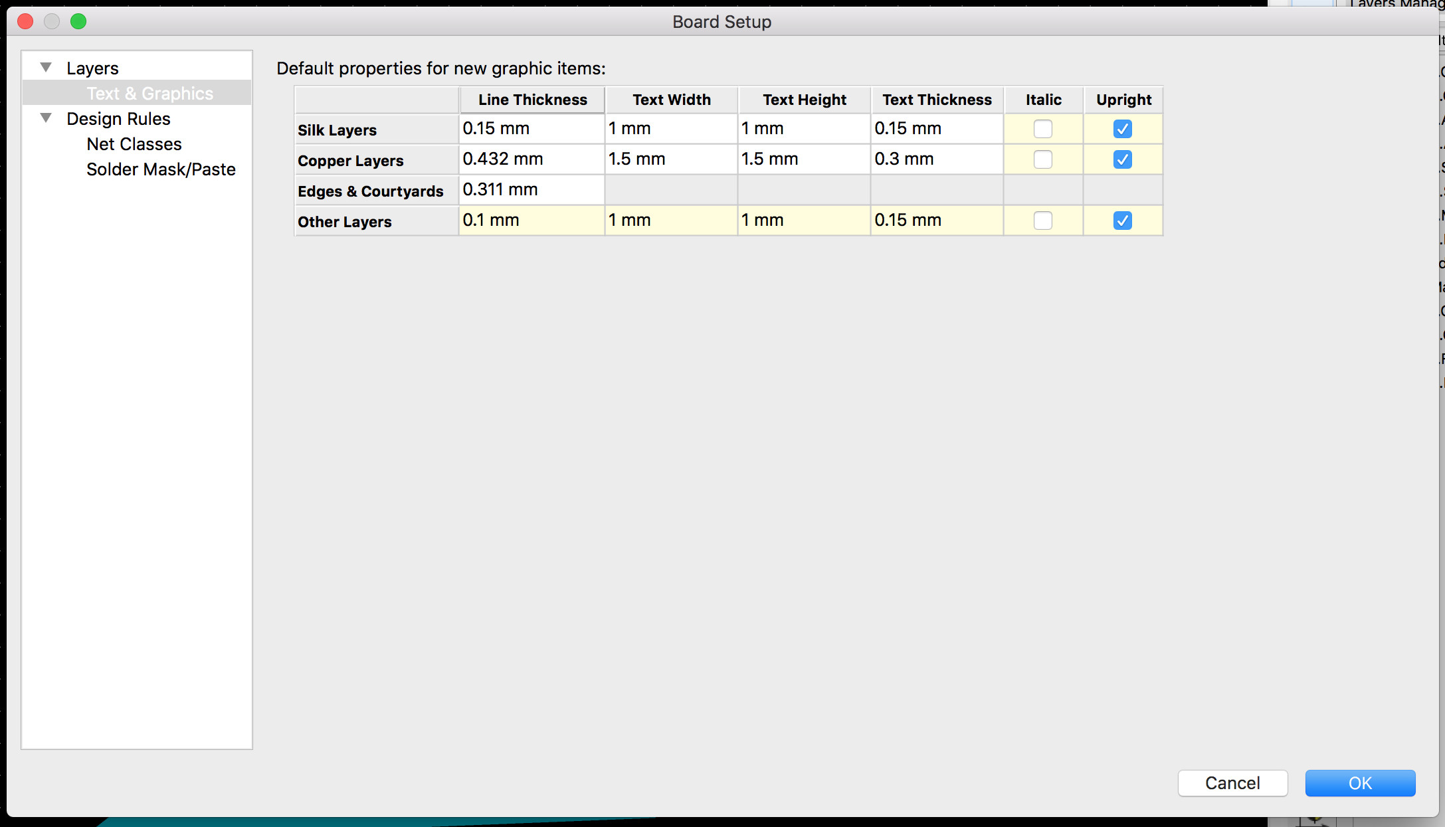Collapse the Layers tree node

pyautogui.click(x=46, y=68)
